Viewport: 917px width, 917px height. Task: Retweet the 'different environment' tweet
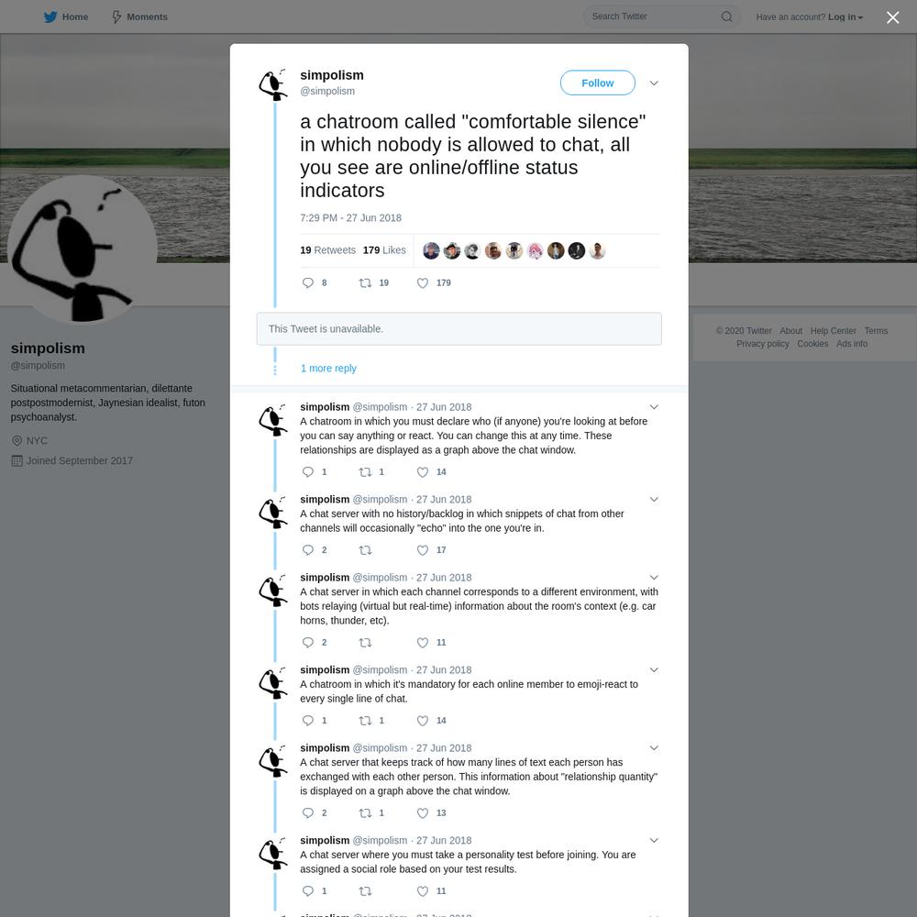(365, 643)
